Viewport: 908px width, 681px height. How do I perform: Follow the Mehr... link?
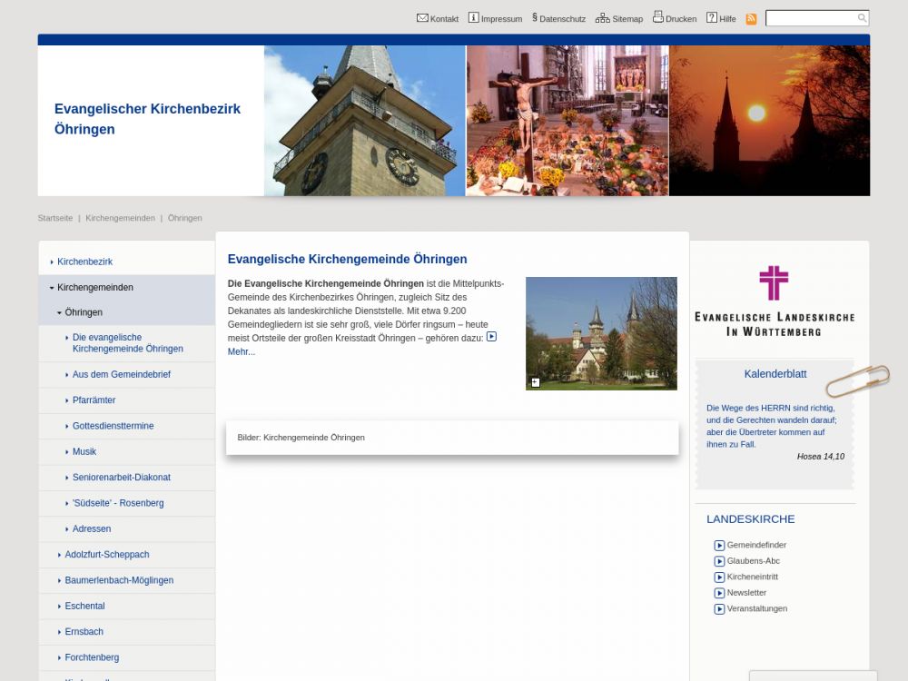point(242,352)
